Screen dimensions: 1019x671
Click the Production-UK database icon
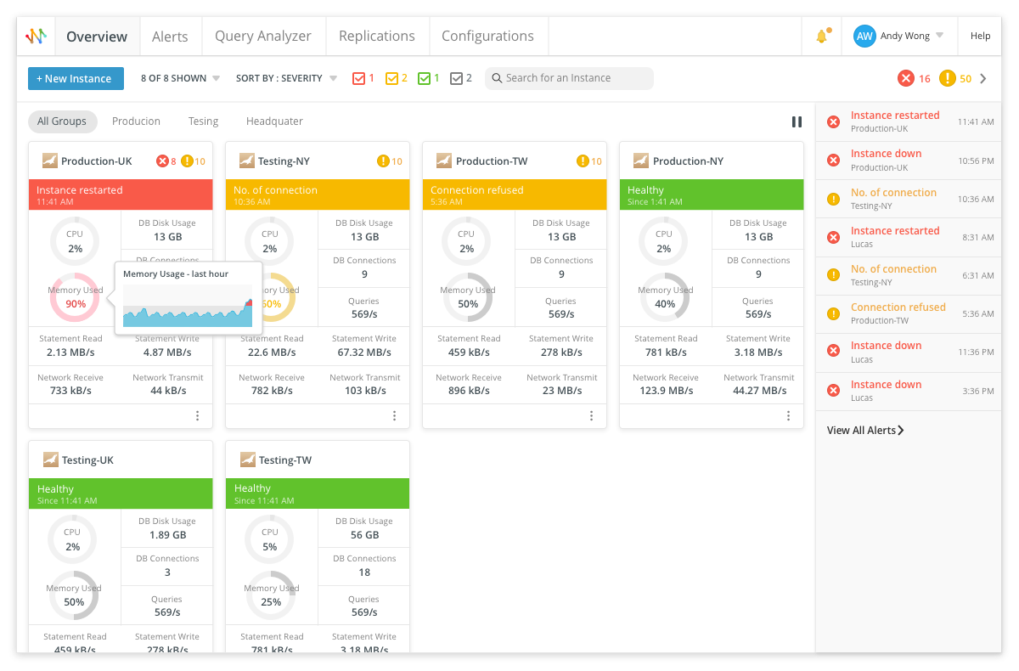pyautogui.click(x=50, y=161)
